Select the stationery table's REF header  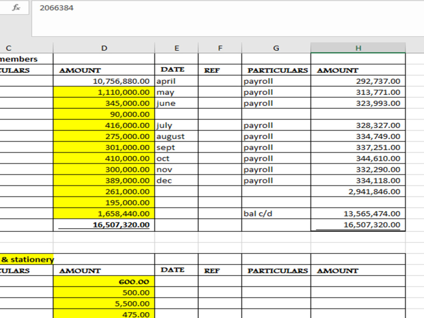click(220, 271)
